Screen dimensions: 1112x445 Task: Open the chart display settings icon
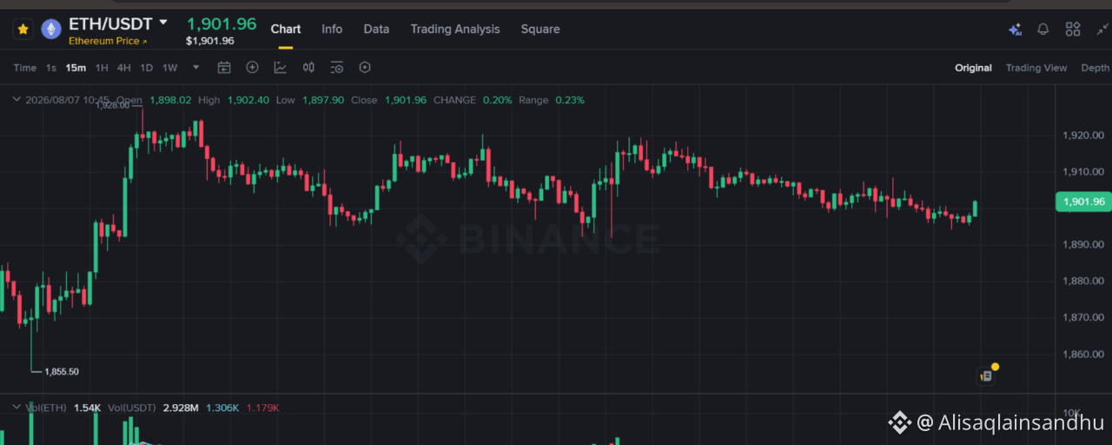coord(337,68)
